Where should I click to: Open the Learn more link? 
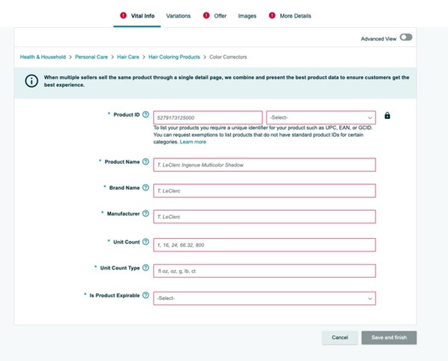[193, 142]
